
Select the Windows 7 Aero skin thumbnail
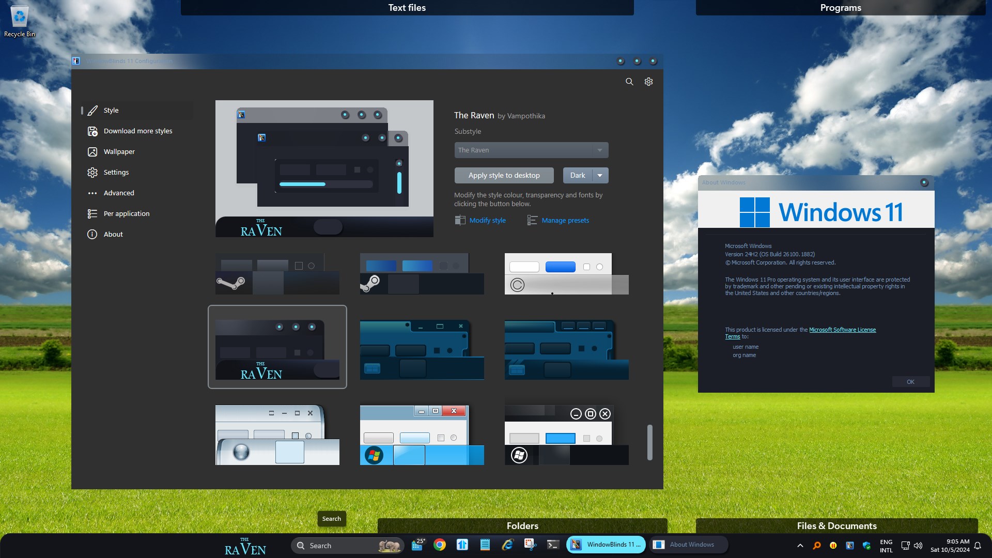coord(422,435)
